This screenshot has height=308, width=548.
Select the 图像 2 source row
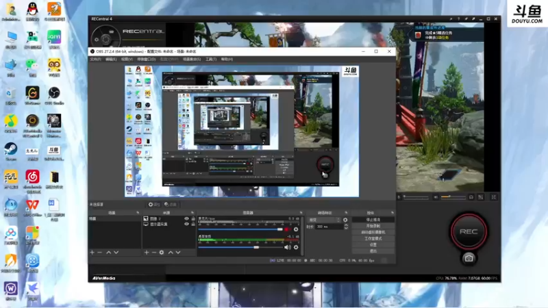pos(169,218)
